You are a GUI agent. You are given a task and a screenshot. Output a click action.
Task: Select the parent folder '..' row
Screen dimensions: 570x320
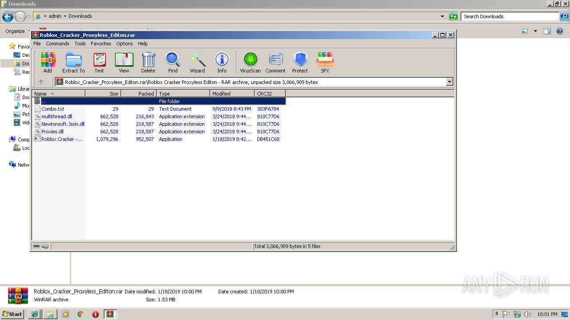[x=159, y=101]
